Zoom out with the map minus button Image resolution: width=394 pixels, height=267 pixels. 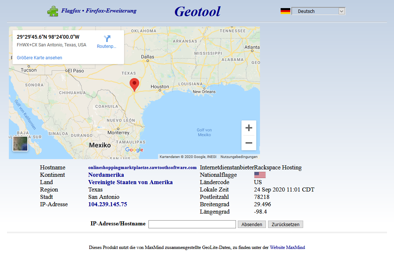tap(249, 143)
